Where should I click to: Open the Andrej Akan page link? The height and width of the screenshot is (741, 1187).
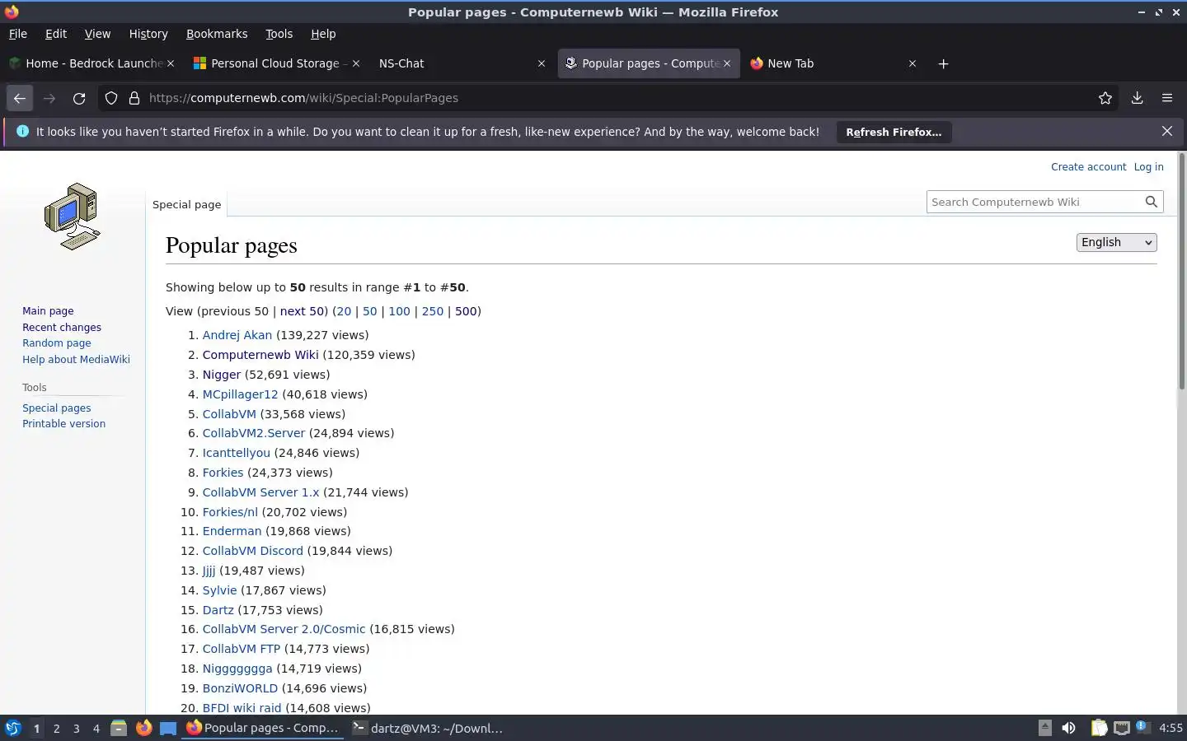(x=237, y=335)
